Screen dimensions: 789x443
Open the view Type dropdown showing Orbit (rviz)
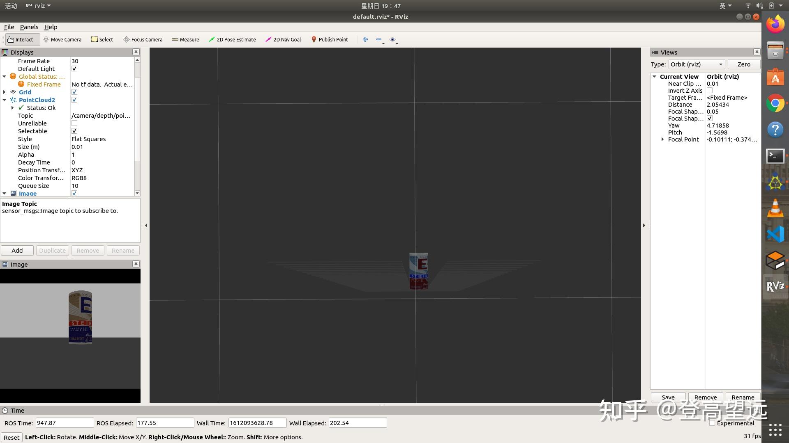point(696,64)
